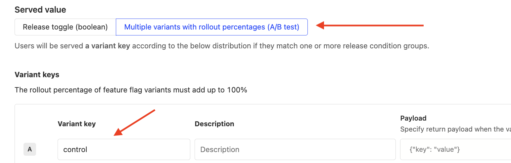Click the Description column label
The image size is (511, 163).
coord(214,124)
